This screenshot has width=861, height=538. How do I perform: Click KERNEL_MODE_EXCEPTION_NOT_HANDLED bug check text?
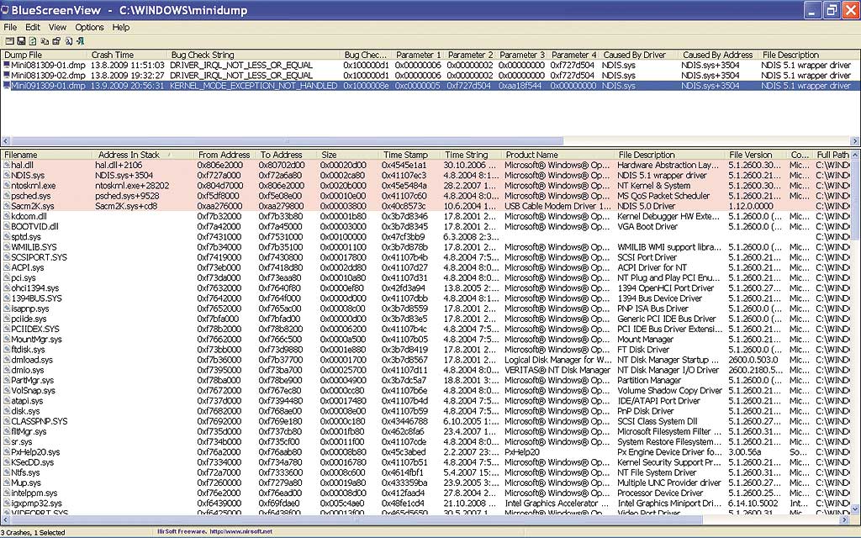pos(254,86)
